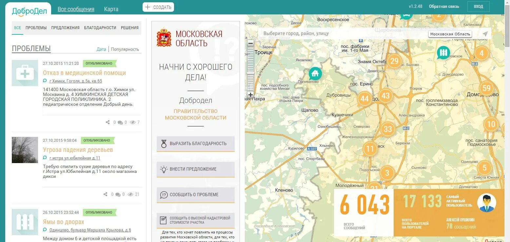The width and height of the screenshot is (510, 242).
Task: Open the share icon on medical help post
Action: click(x=107, y=122)
